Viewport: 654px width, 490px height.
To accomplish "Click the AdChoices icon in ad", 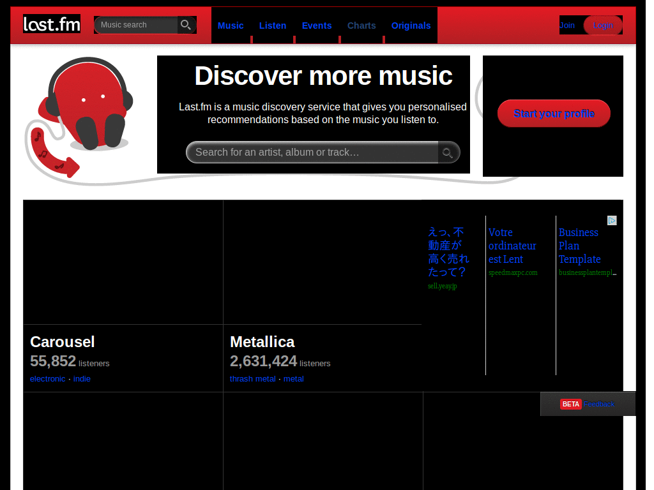I will 612,220.
